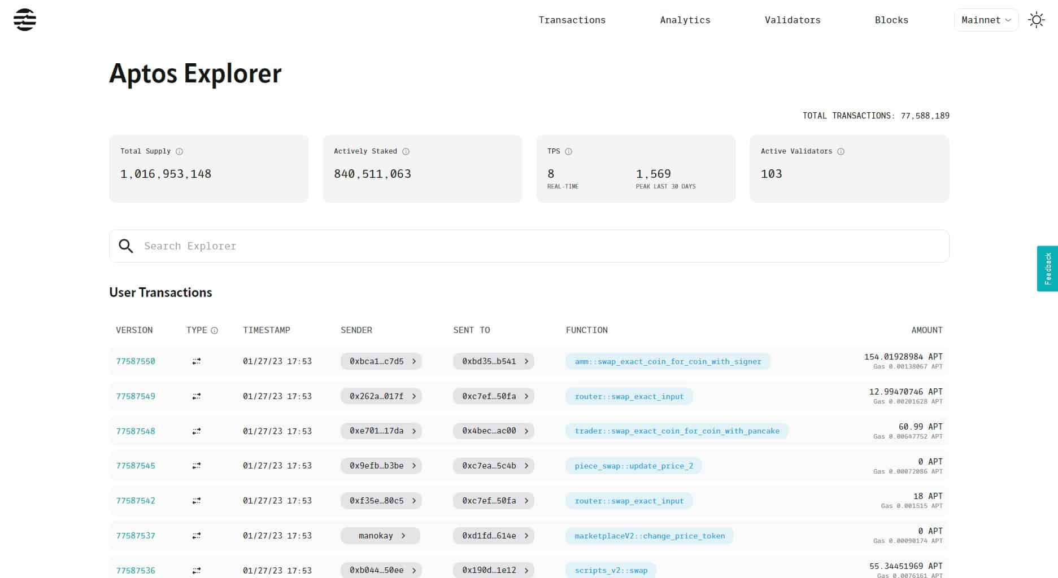Viewport: 1058px width, 578px height.
Task: Open transaction version 77587537
Action: point(136,536)
